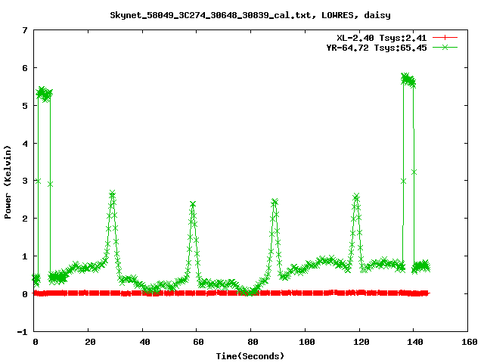Click the Power (Kelvin) y-axis label
The image size is (484, 363).
(x=8, y=182)
